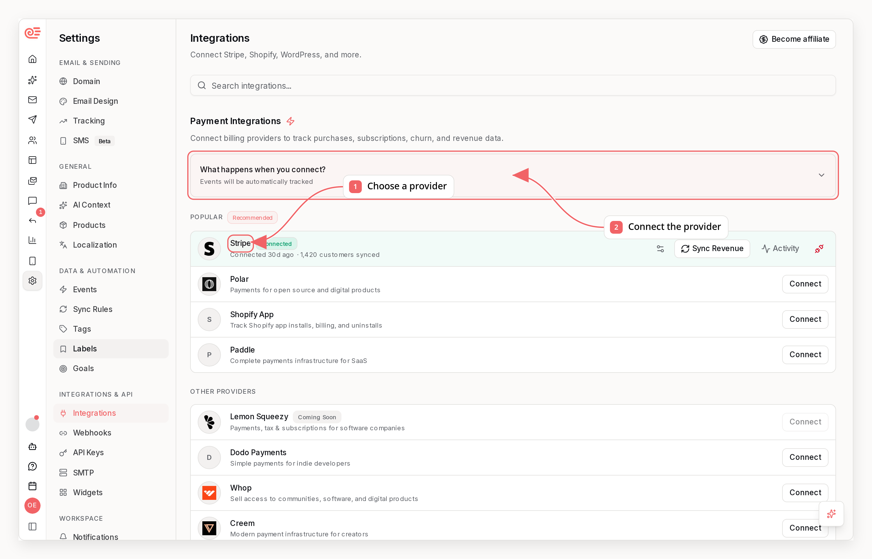Image resolution: width=872 pixels, height=559 pixels.
Task: Open Product Info settings
Action: [x=111, y=185]
